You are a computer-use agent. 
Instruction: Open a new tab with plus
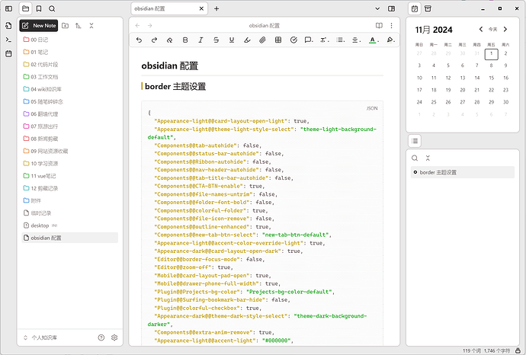click(x=216, y=8)
